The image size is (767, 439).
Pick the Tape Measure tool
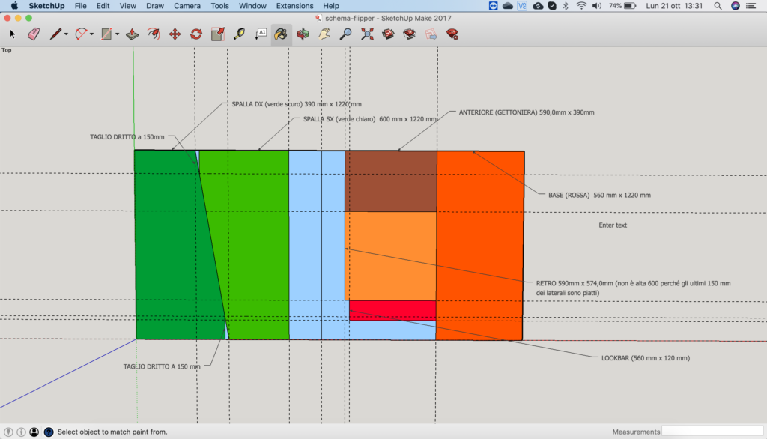pyautogui.click(x=239, y=34)
